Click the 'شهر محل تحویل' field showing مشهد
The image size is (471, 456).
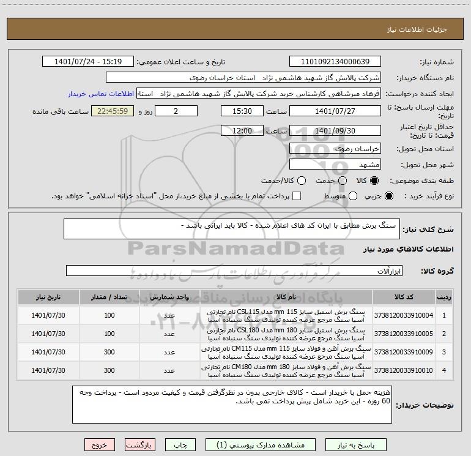coord(335,165)
